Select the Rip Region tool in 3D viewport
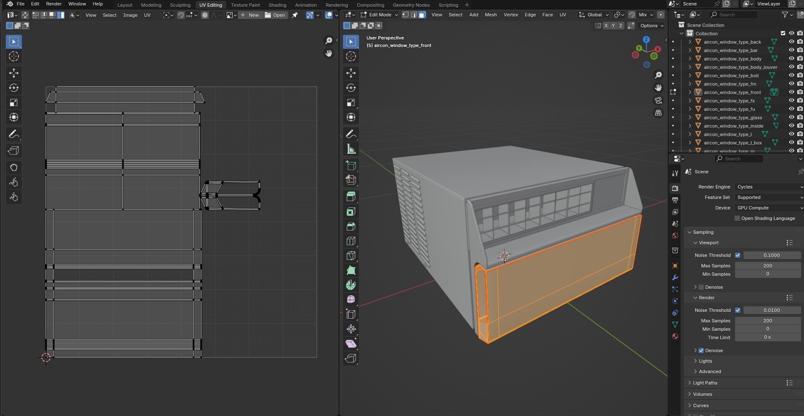This screenshot has width=804, height=416. 351,358
